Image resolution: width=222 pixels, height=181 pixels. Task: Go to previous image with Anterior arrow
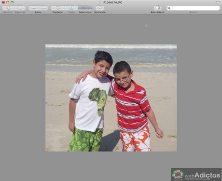pyautogui.click(x=8, y=8)
